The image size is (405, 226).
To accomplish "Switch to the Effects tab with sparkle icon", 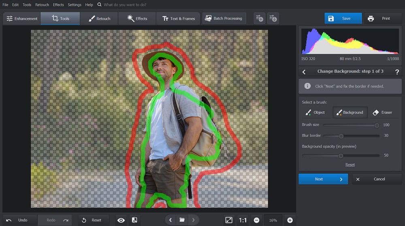I will (137, 19).
